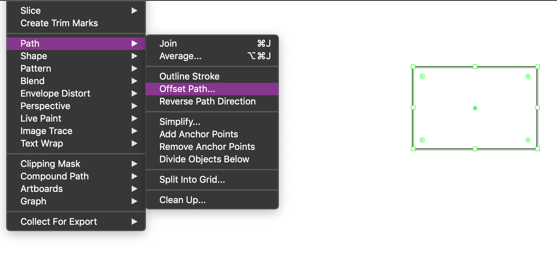Choose Outline Stroke menu entry

[x=212, y=77]
